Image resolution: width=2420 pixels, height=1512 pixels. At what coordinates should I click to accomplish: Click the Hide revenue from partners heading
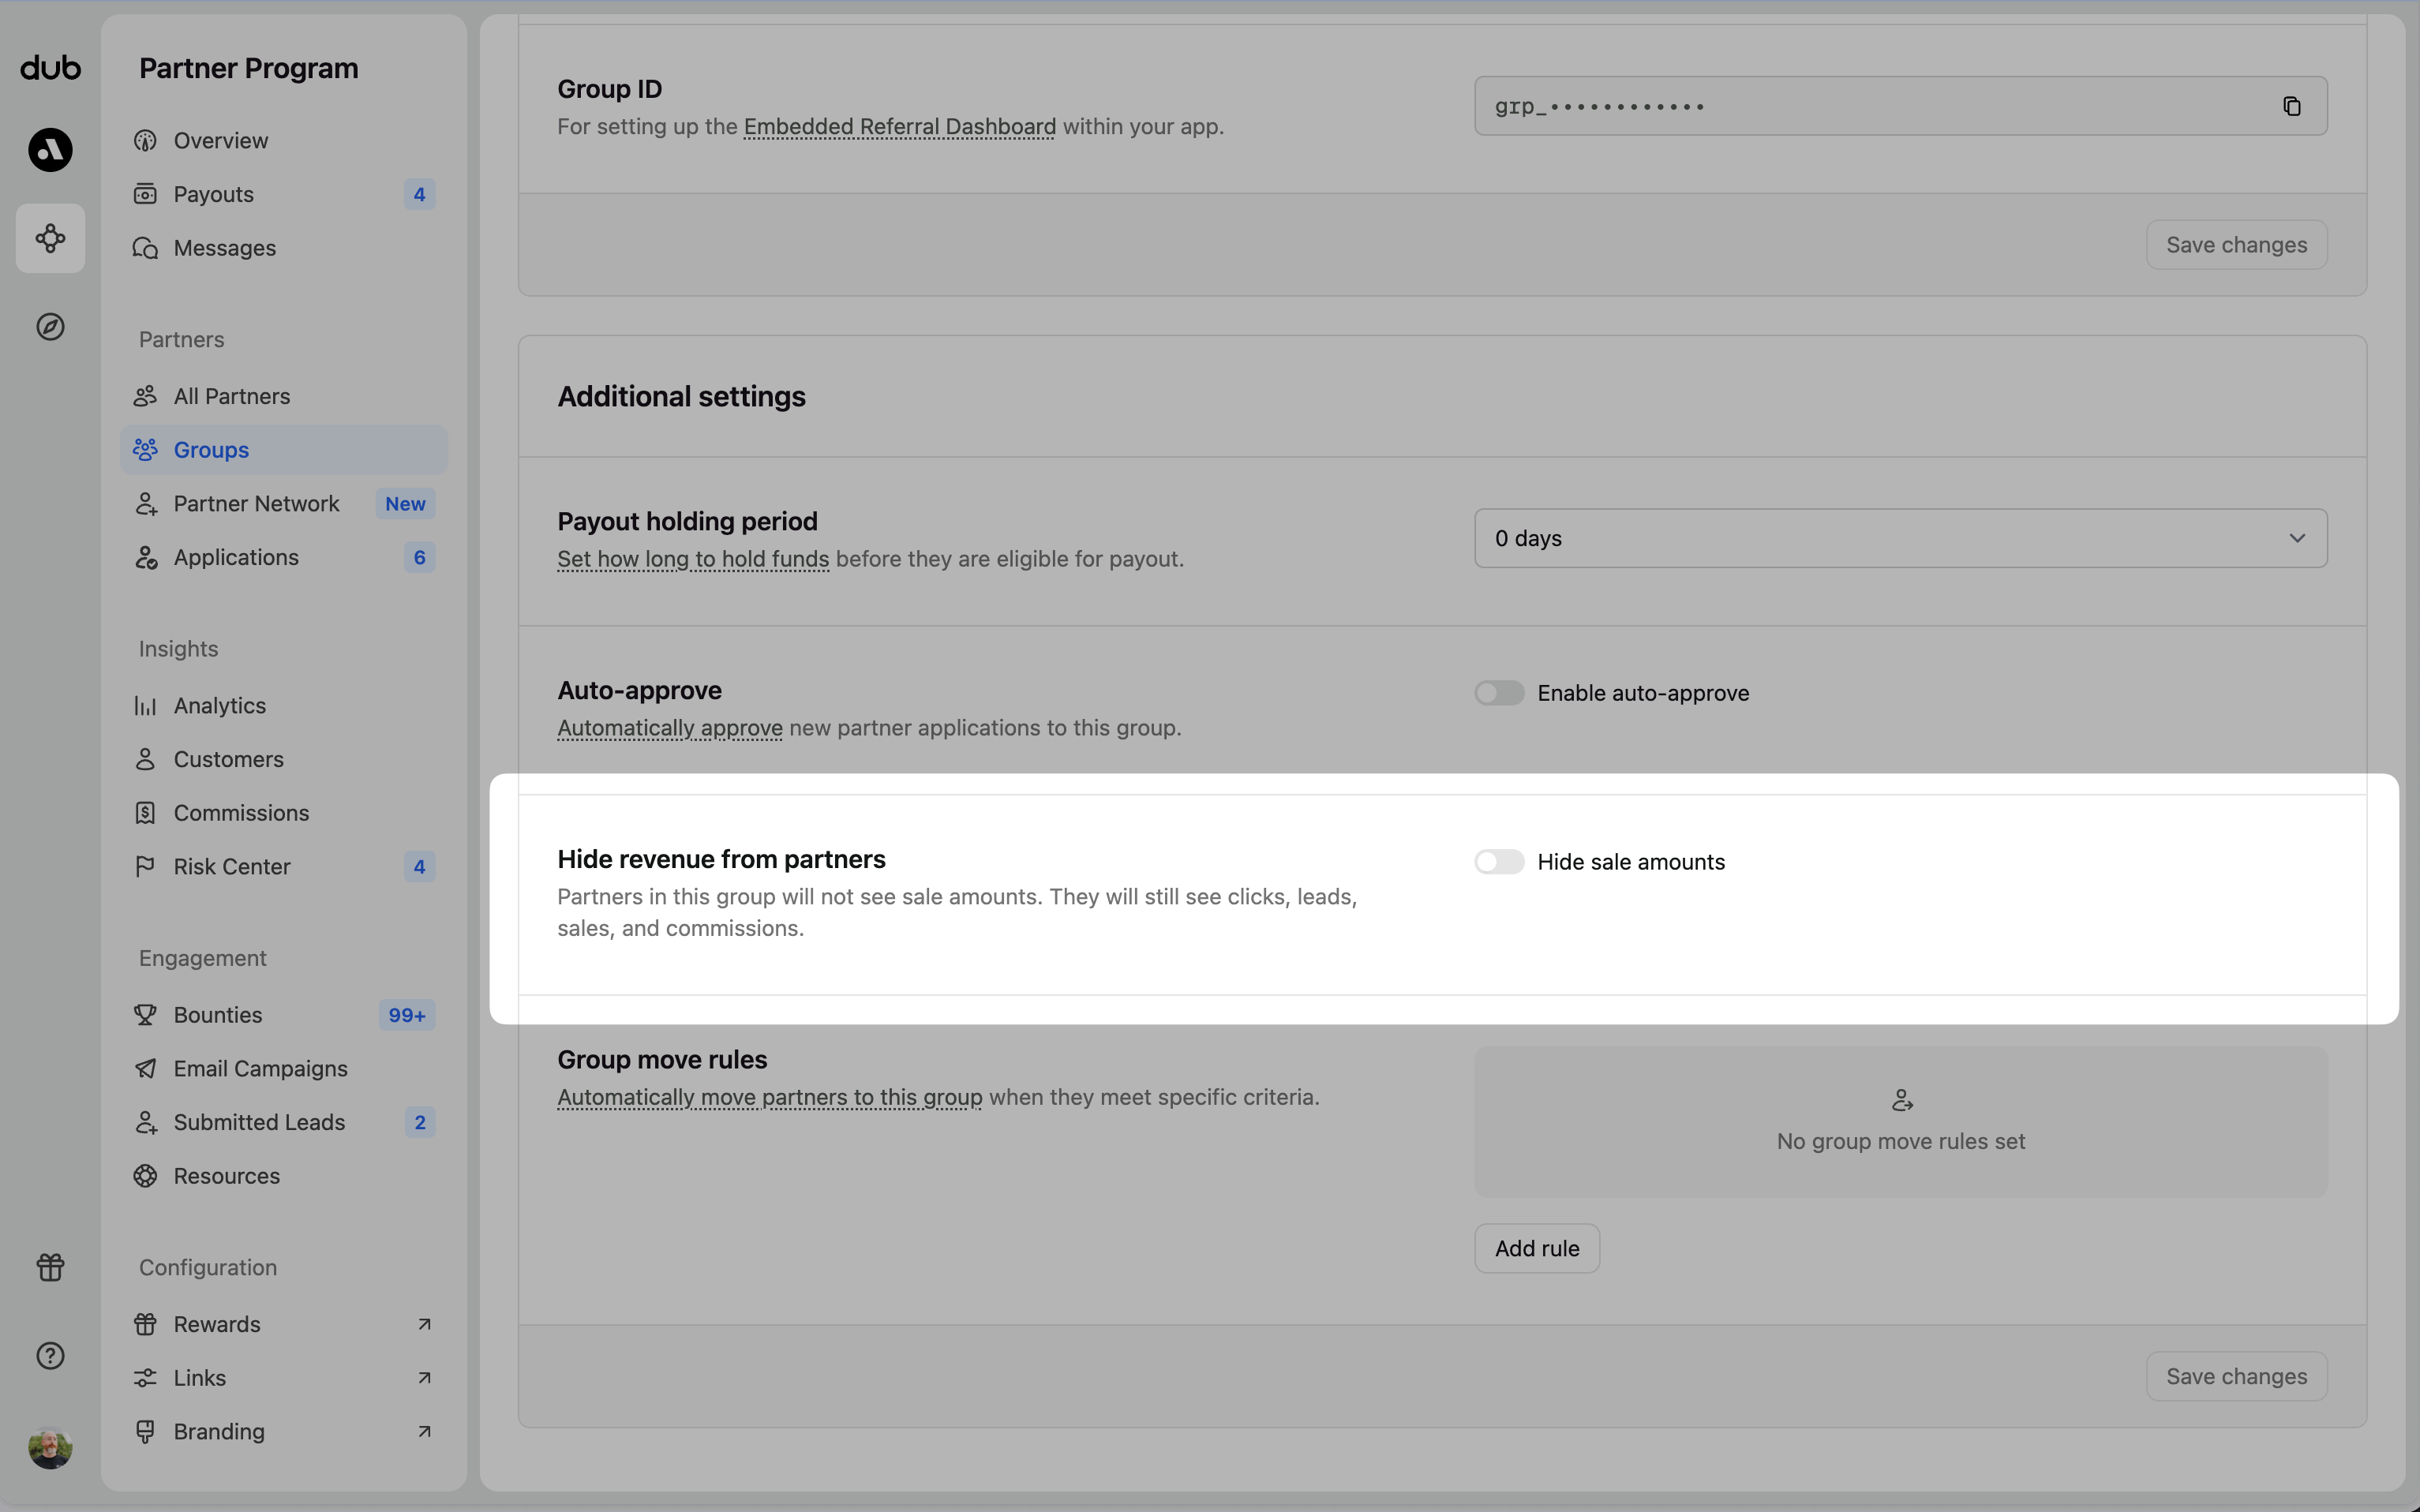(721, 860)
